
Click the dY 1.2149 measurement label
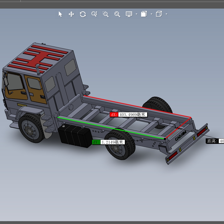click(108, 142)
